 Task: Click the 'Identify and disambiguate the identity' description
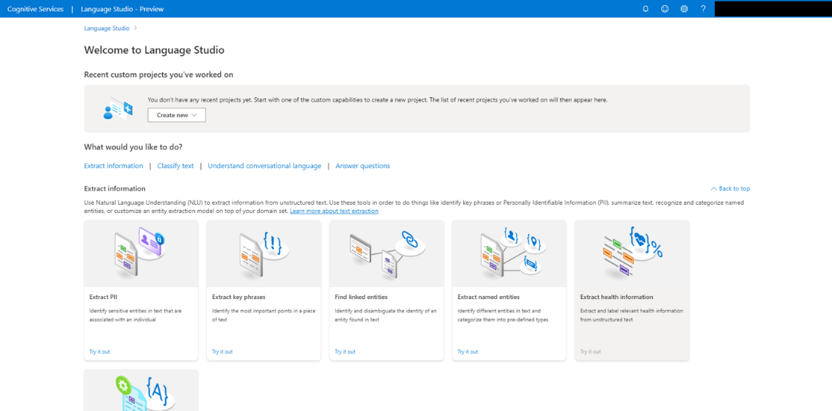(x=387, y=315)
